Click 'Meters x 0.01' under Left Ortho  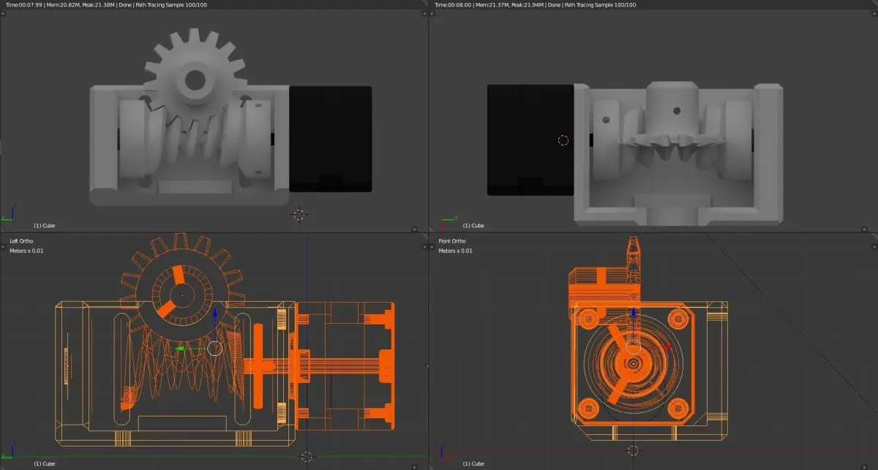[x=26, y=251]
